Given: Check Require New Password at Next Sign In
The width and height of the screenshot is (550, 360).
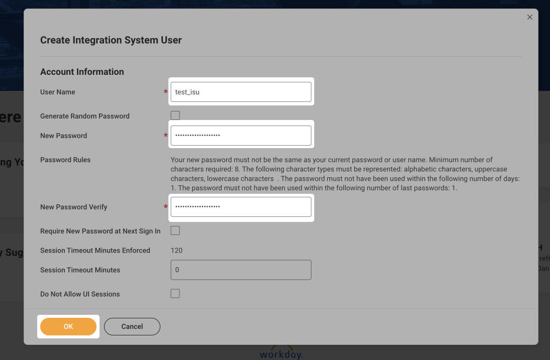Looking at the screenshot, I should (175, 231).
